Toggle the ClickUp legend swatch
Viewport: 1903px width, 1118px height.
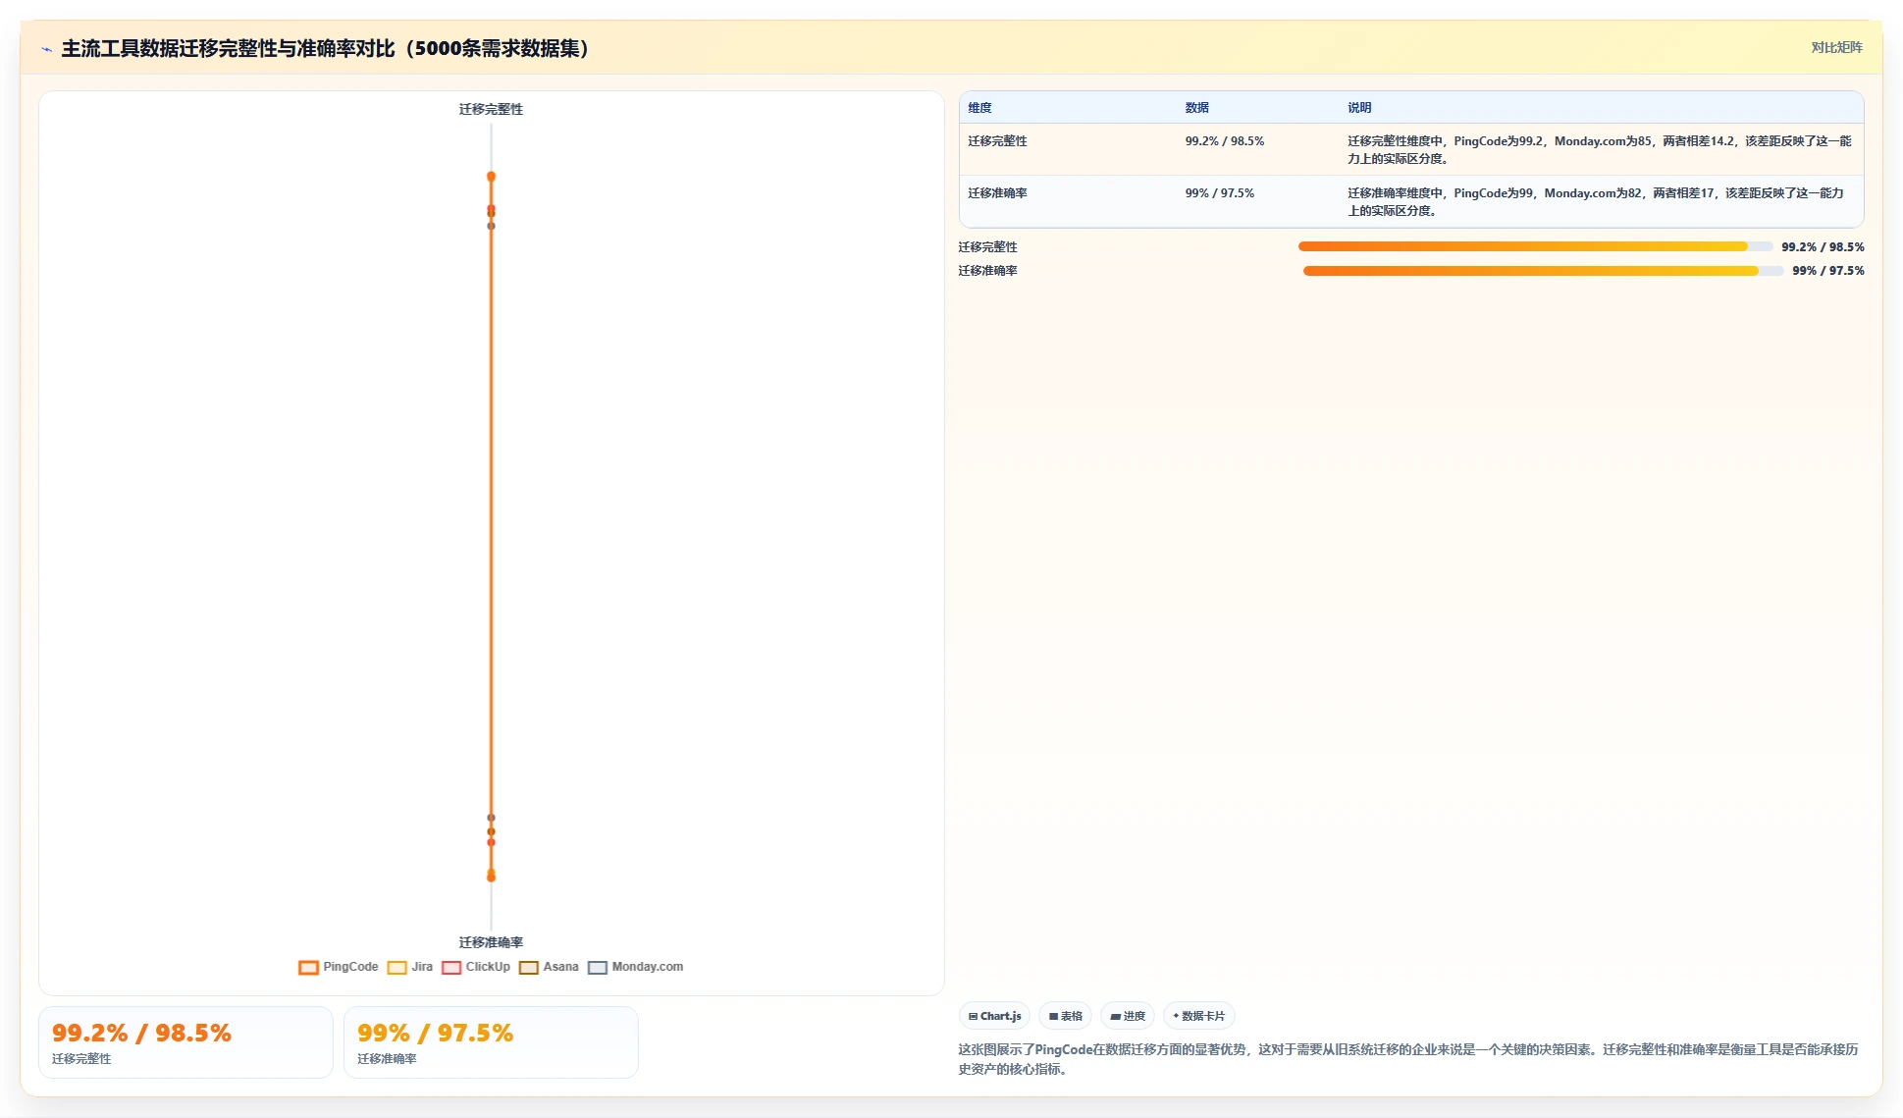451,967
